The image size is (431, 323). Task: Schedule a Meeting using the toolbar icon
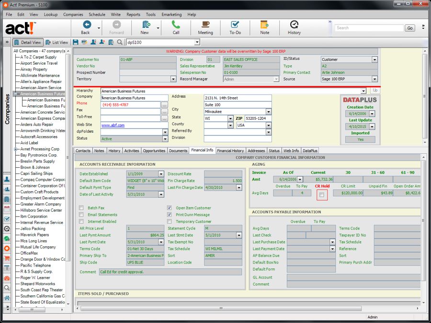(205, 27)
